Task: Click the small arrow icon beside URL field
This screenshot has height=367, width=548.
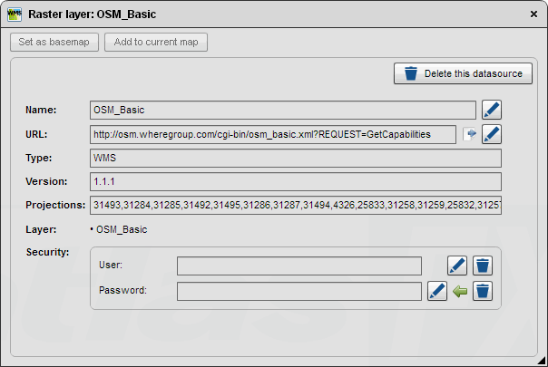Action: point(470,134)
